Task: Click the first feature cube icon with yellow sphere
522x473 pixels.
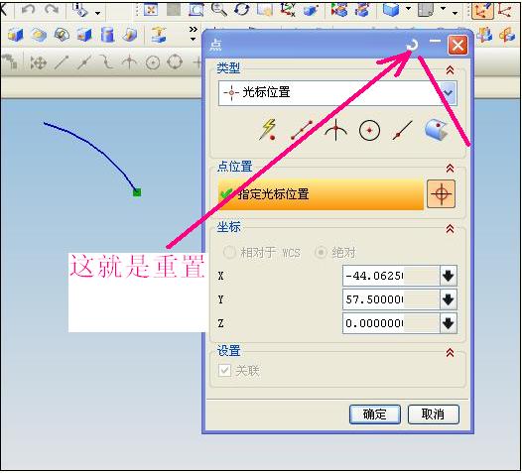Action: [16, 35]
